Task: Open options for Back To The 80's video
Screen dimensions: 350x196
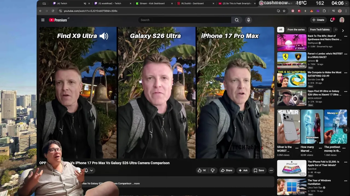Action: point(346,36)
